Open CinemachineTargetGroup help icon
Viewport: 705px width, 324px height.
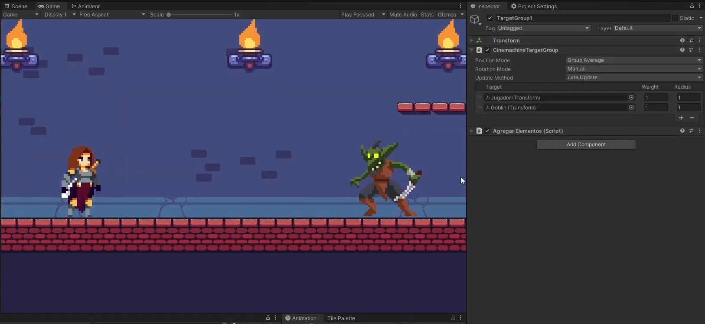tap(682, 50)
